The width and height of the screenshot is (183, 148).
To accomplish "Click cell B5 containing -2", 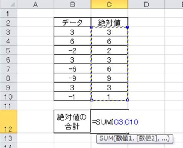I will coord(73,50).
